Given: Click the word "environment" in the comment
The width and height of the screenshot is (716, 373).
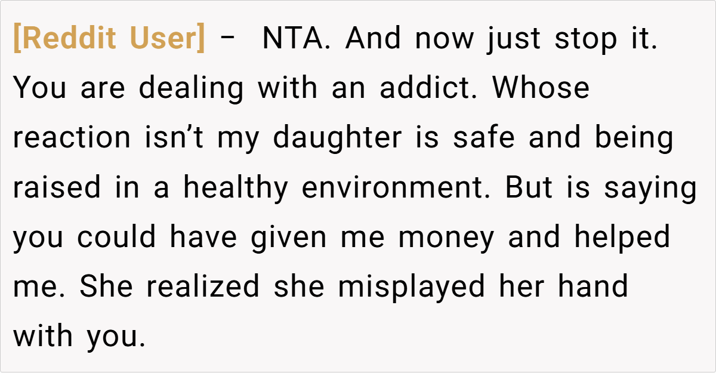Looking at the screenshot, I should coord(397,187).
